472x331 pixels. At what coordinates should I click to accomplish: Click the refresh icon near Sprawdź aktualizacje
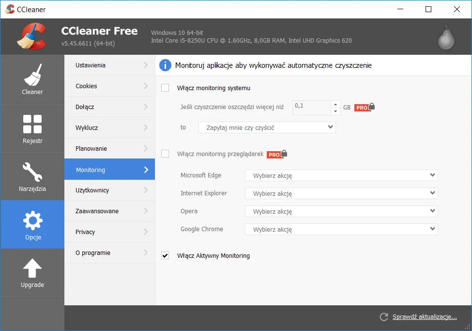point(383,317)
